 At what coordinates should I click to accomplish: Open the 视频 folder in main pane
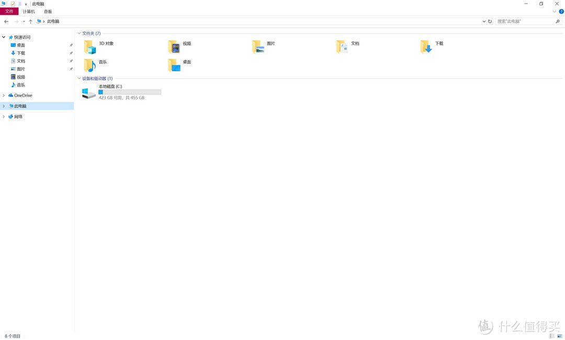[x=179, y=47]
